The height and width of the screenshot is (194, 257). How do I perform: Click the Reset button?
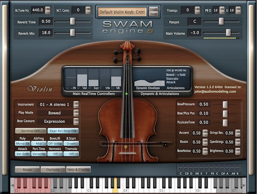pos(27,170)
